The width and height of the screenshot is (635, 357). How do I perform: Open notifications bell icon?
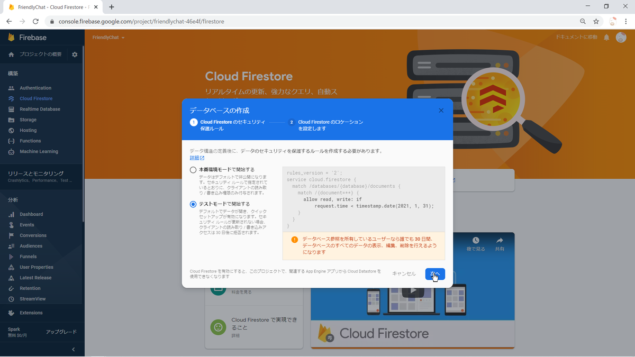click(606, 38)
